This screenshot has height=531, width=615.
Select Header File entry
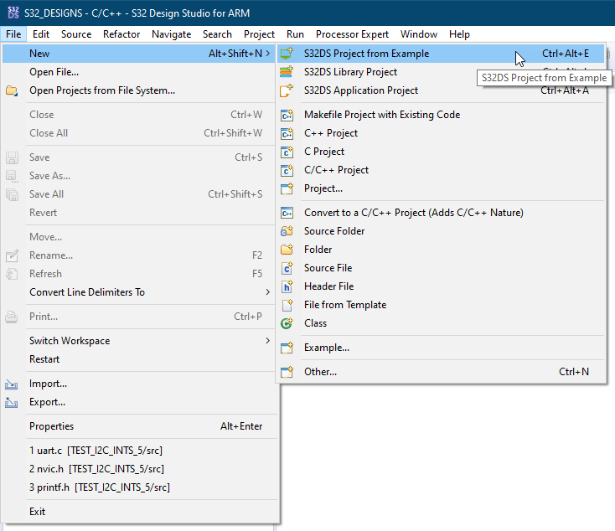coord(441,286)
